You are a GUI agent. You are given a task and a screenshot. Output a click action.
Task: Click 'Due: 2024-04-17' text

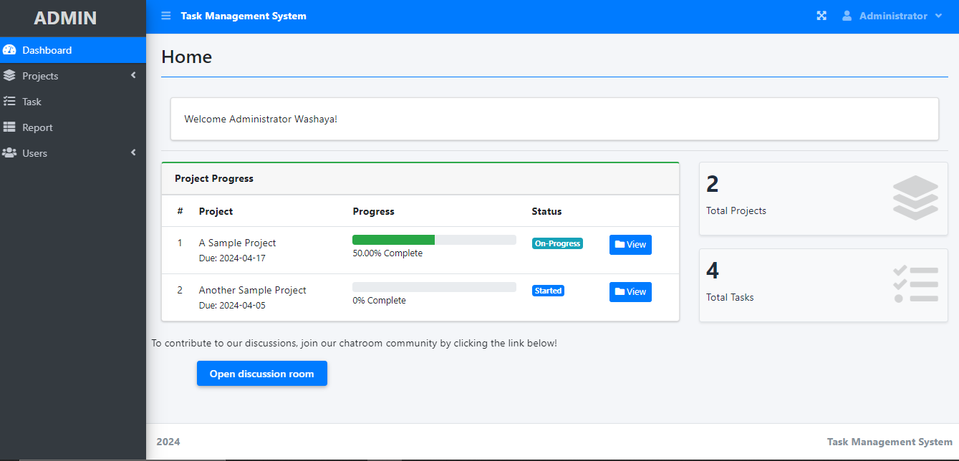pyautogui.click(x=232, y=258)
